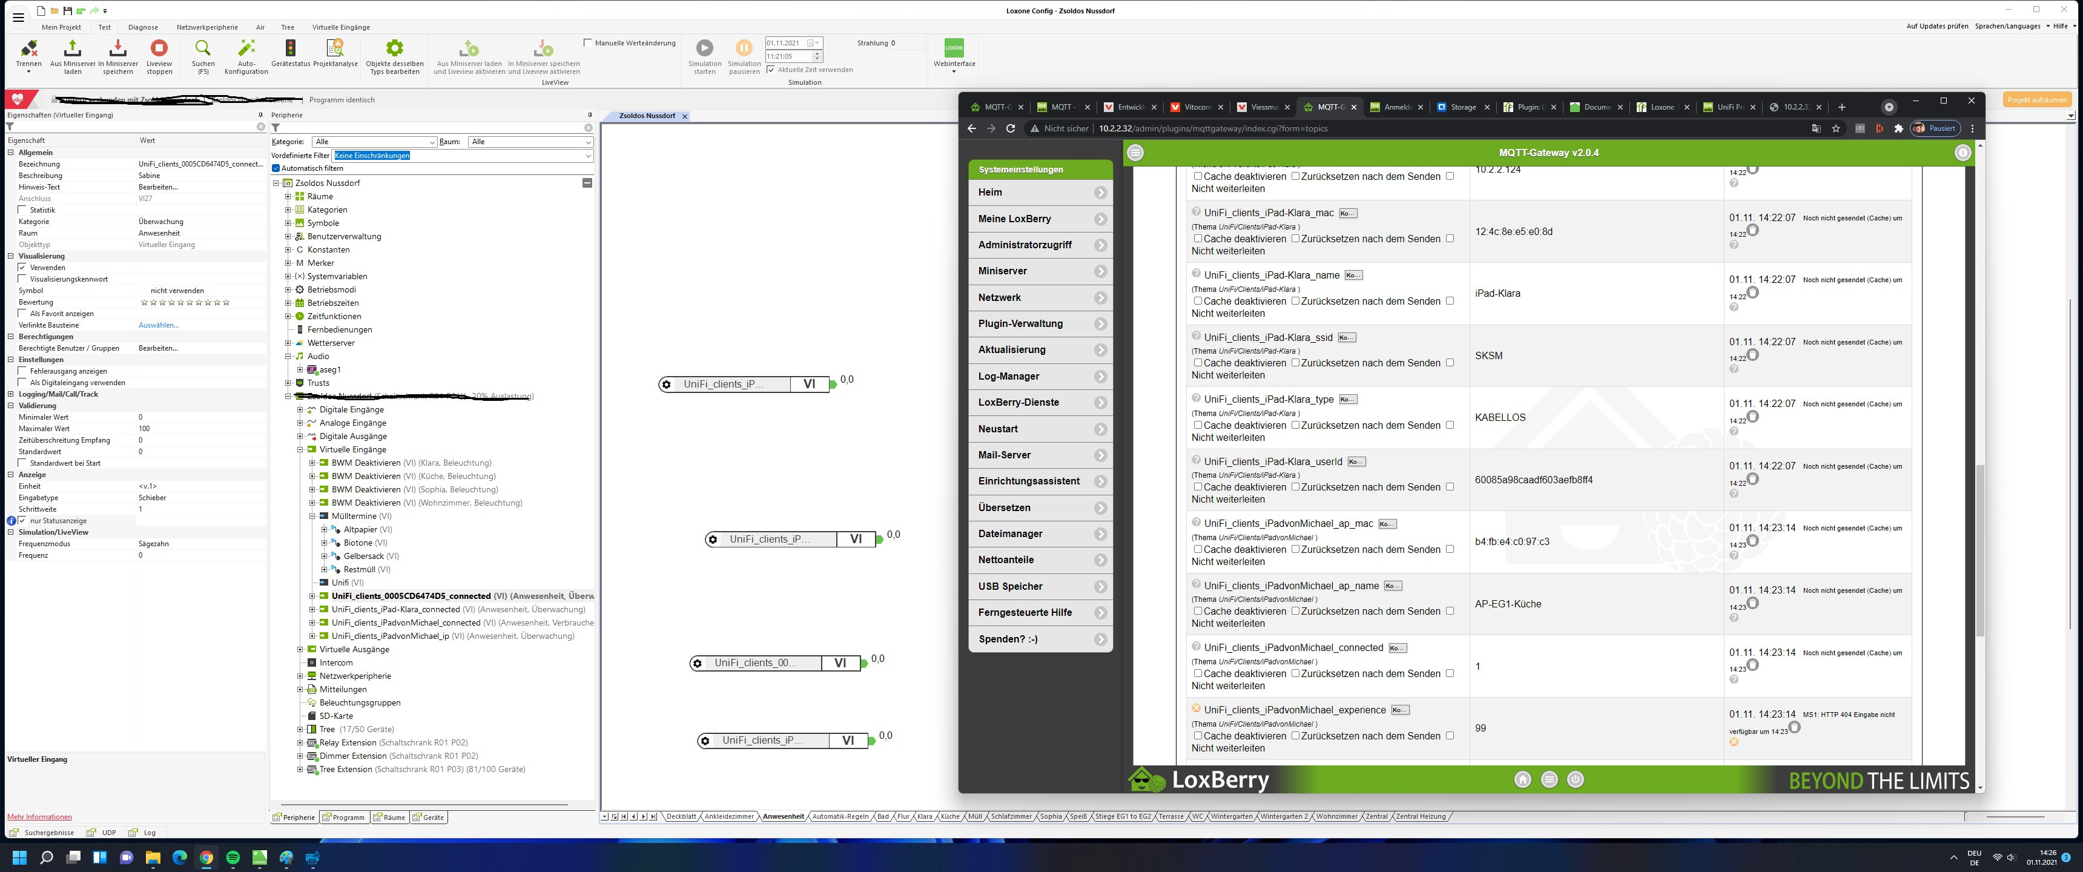The width and height of the screenshot is (2083, 872).
Task: Toggle Verwenden under Visualisierung
Action: pyautogui.click(x=22, y=267)
